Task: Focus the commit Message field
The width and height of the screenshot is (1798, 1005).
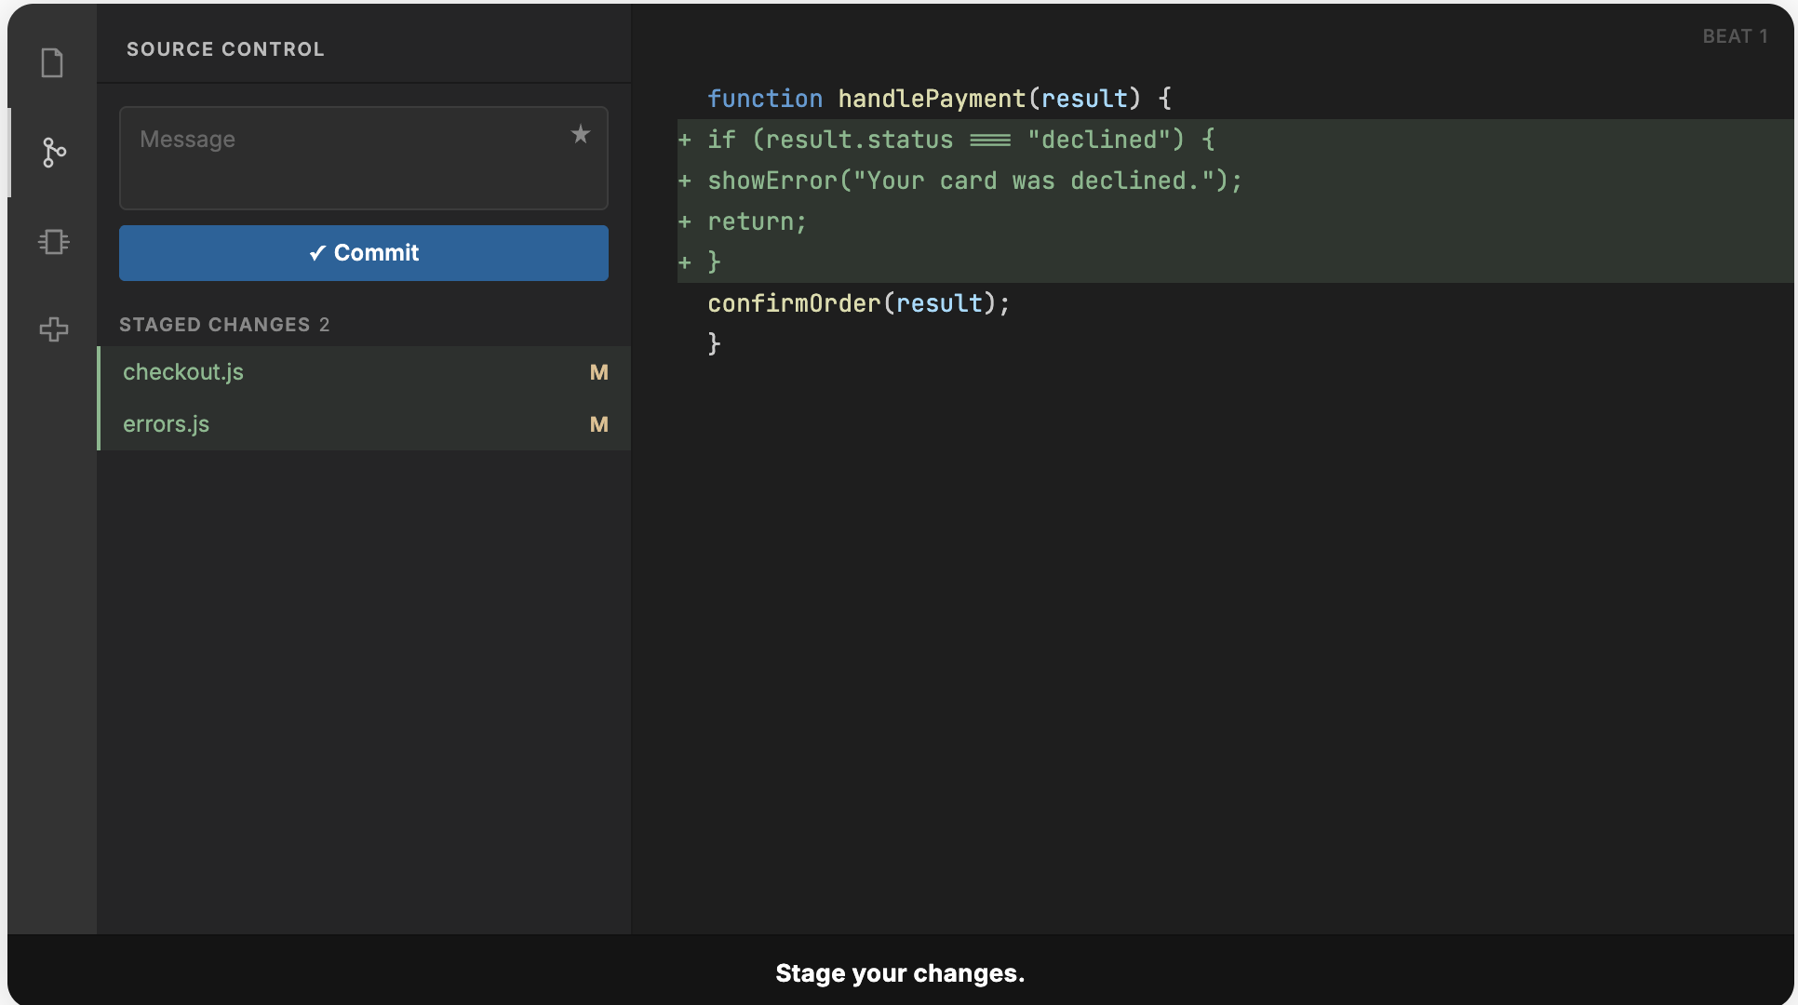Action: pyautogui.click(x=364, y=158)
